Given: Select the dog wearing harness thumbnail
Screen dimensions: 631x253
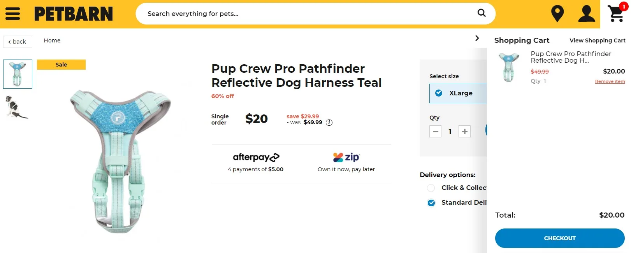Looking at the screenshot, I should [17, 107].
